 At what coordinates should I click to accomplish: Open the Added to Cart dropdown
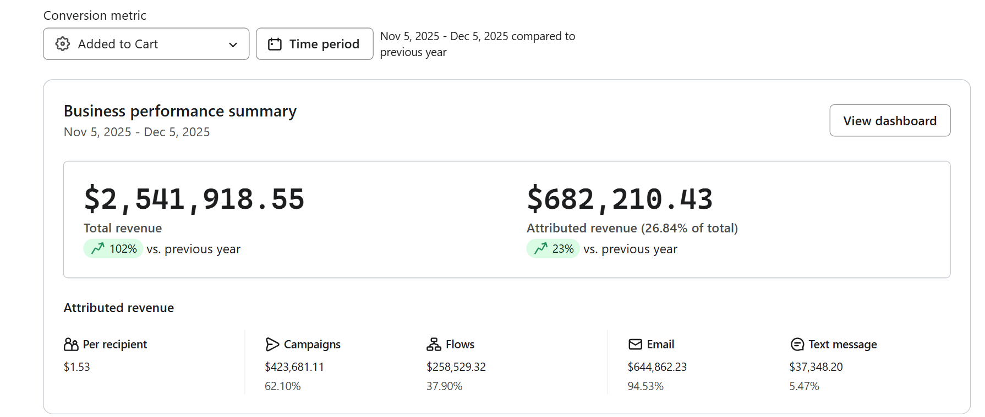pos(146,44)
